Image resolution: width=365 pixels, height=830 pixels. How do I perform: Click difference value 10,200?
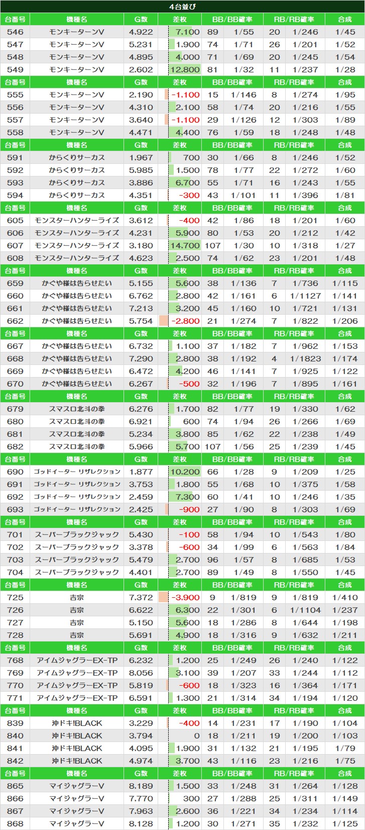click(x=185, y=472)
